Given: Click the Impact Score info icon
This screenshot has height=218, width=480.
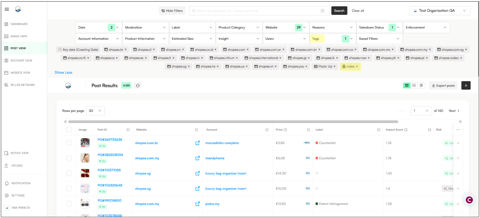Looking at the screenshot, I should pos(406,130).
